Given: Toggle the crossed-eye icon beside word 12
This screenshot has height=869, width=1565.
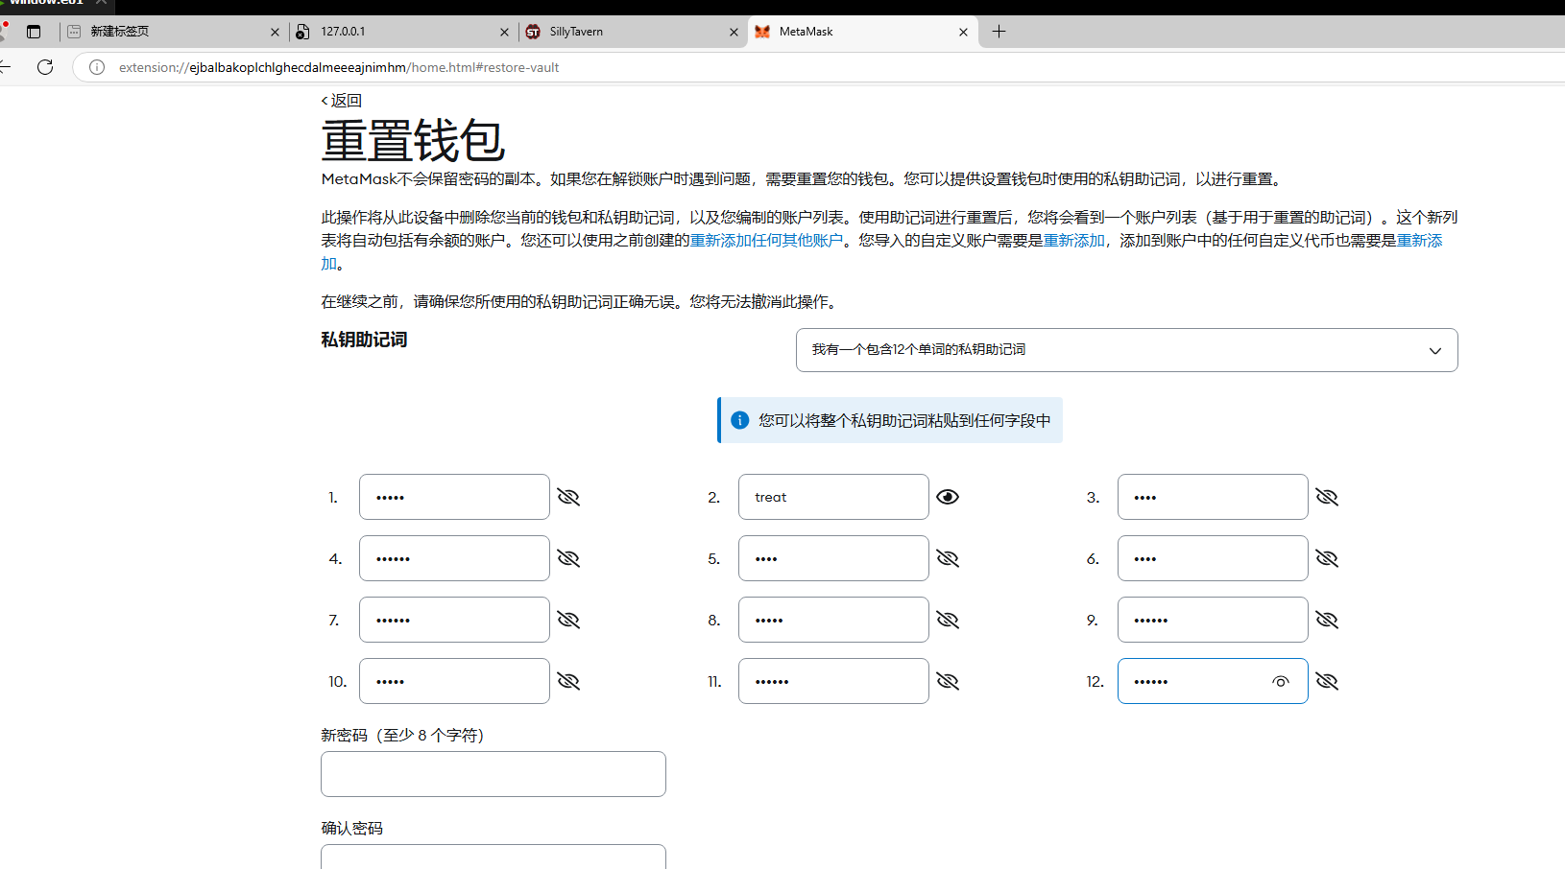Looking at the screenshot, I should pos(1327,681).
